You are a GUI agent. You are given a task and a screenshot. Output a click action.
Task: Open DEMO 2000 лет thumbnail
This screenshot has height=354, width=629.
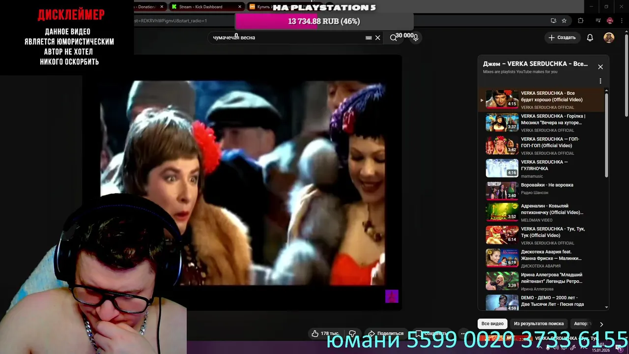point(502,303)
